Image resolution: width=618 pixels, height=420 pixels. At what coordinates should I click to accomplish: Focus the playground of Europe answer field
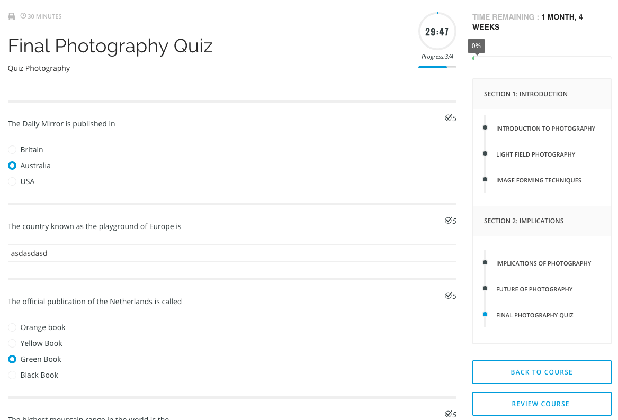232,253
